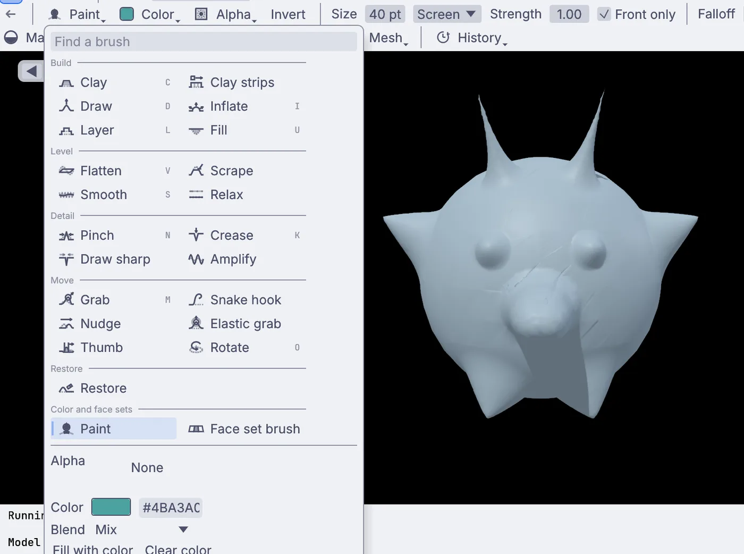Select the Relax brush

click(243, 195)
